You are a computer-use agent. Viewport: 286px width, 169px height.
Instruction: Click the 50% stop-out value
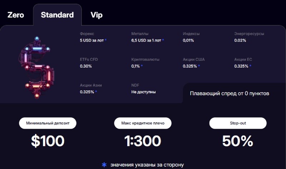point(238,141)
